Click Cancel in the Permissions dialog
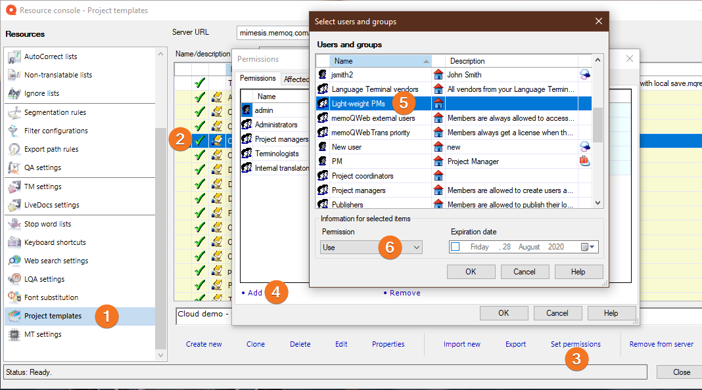702x390 pixels. tap(557, 313)
